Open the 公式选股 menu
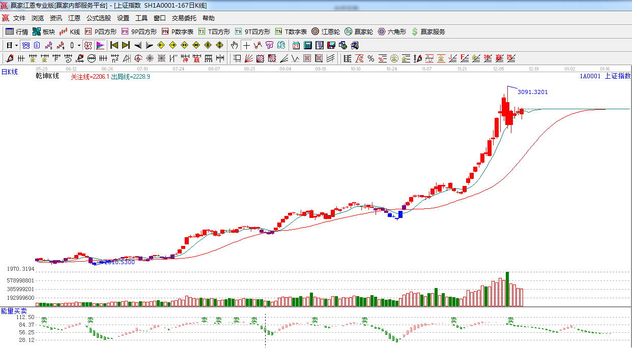The width and height of the screenshot is (632, 348). click(98, 18)
